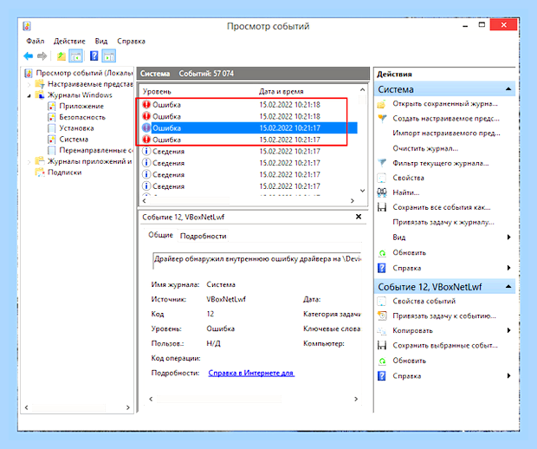Toggle the console tree toolbar icon
This screenshot has width=537, height=449.
[x=75, y=55]
